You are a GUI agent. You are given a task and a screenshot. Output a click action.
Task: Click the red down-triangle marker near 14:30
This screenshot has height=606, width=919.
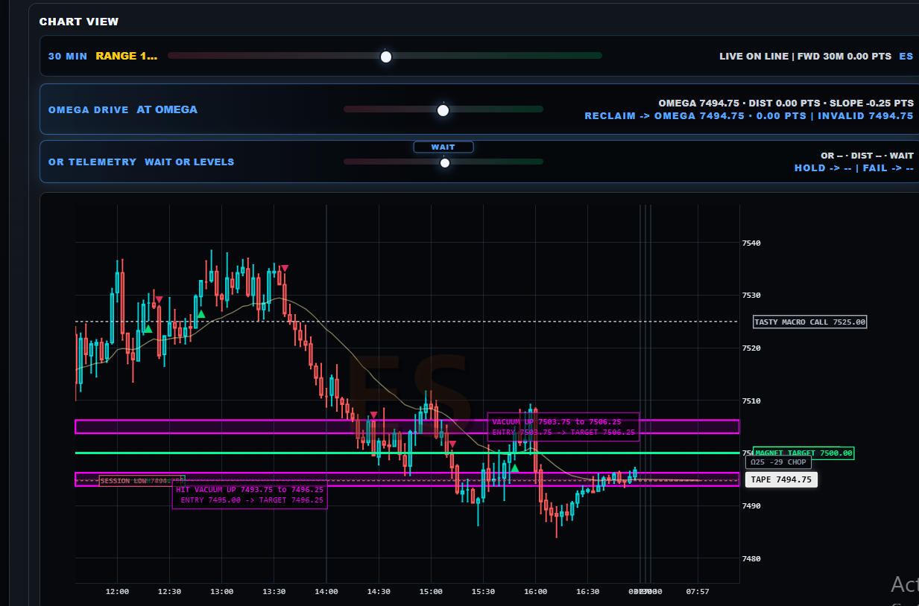click(373, 415)
